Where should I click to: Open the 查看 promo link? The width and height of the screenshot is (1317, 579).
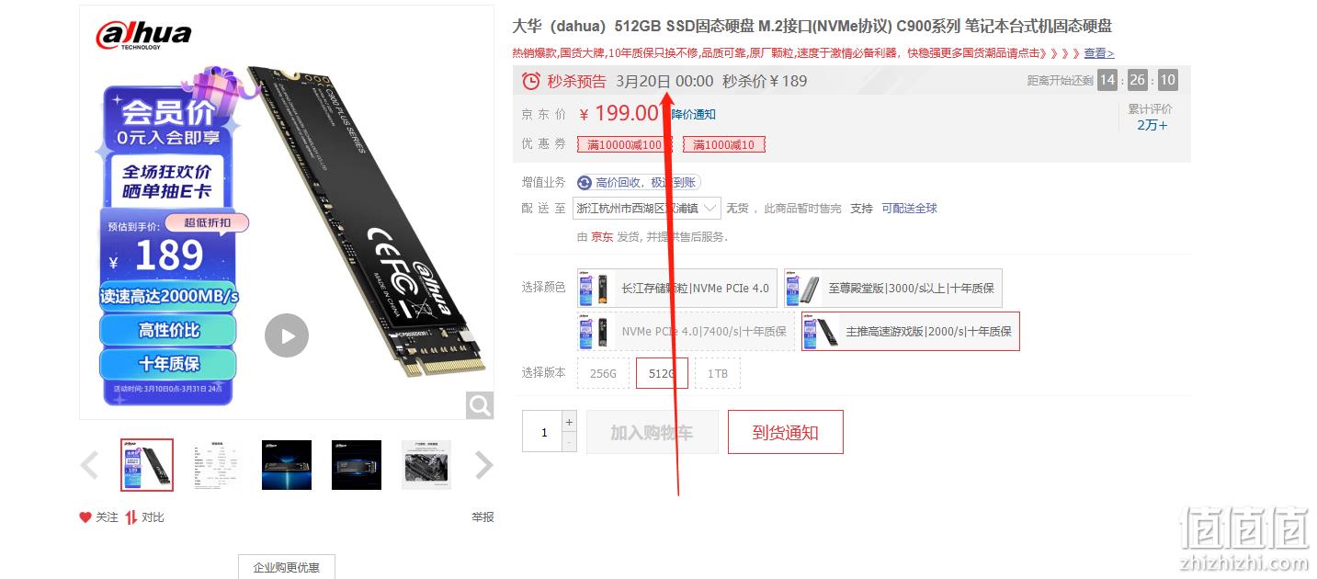point(1098,53)
